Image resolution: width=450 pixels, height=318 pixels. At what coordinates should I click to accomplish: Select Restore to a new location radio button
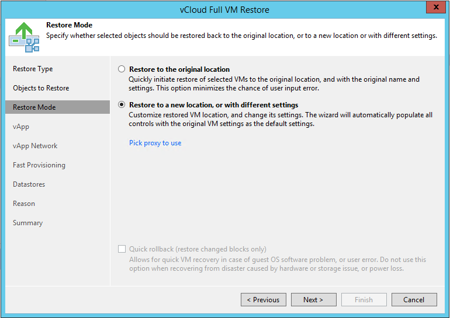pyautogui.click(x=122, y=104)
